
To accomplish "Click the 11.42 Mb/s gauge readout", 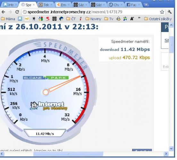I will (45, 134).
